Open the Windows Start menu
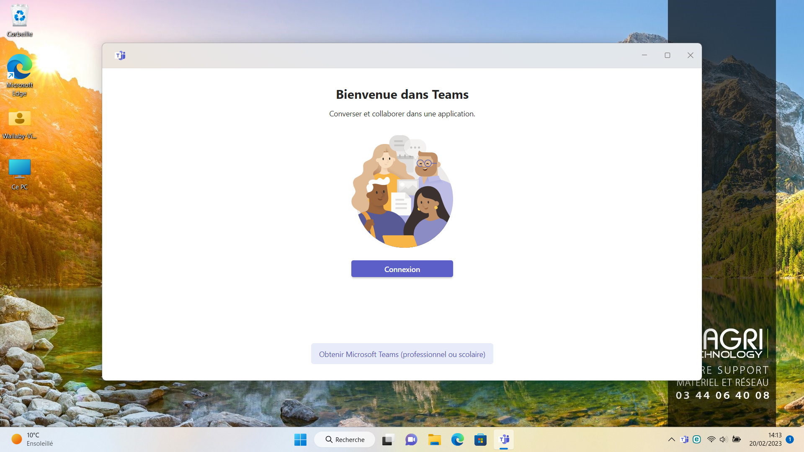804x452 pixels. click(300, 439)
